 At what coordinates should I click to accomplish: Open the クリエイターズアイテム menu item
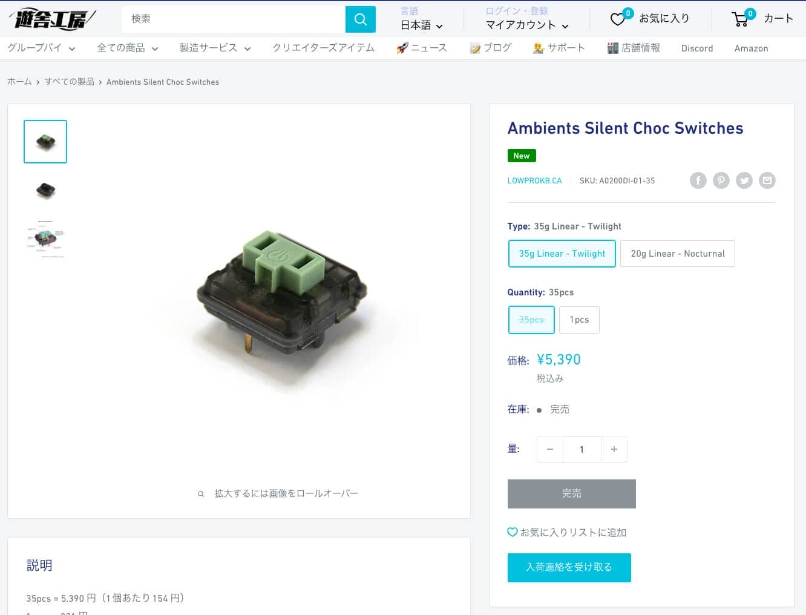coord(323,48)
